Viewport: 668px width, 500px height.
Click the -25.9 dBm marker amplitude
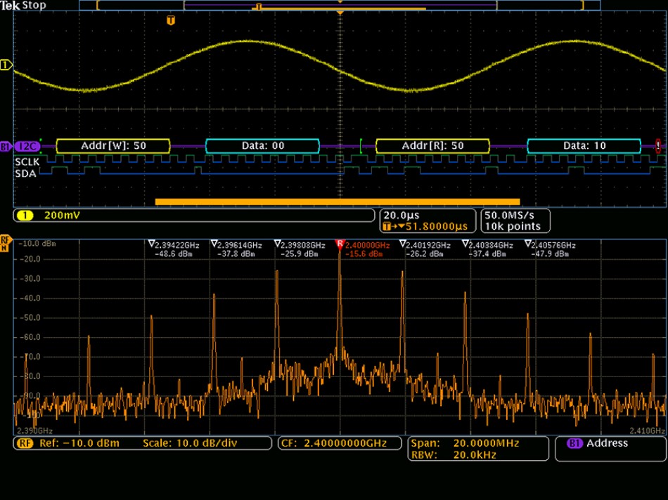point(300,254)
